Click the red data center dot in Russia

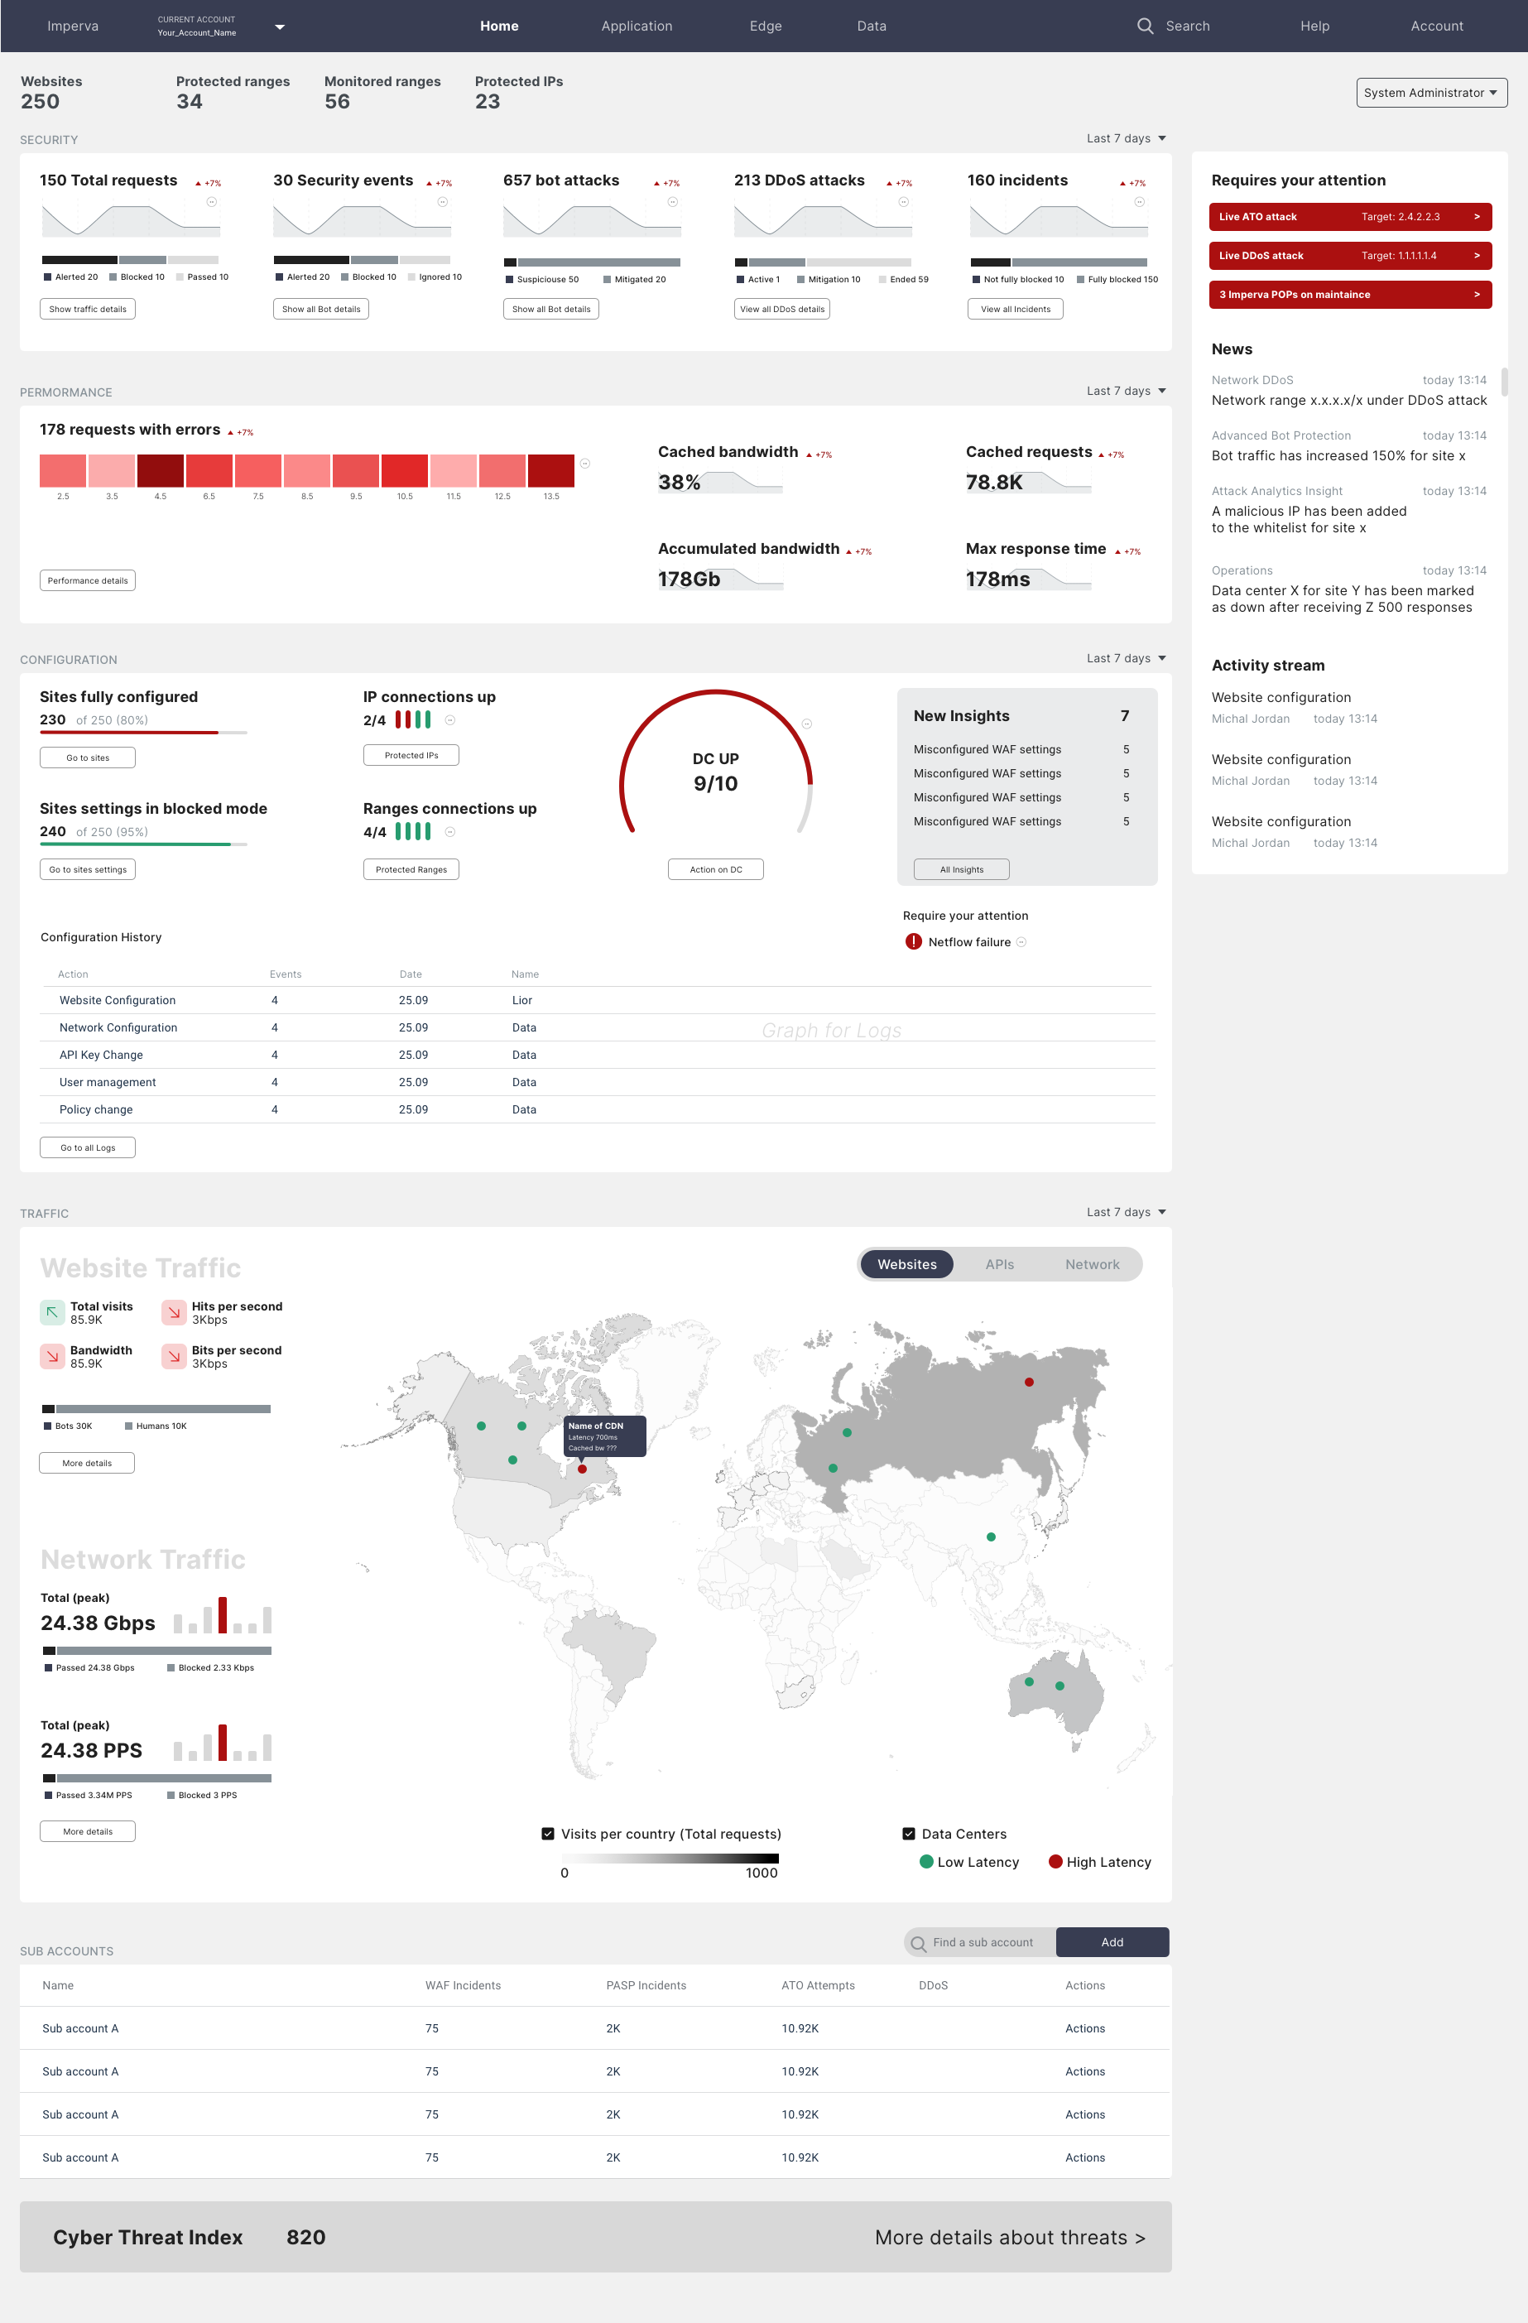[1028, 1382]
